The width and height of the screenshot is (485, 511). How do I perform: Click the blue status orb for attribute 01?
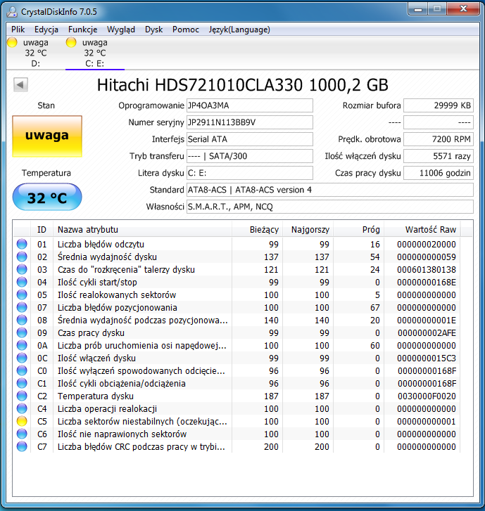click(x=22, y=244)
